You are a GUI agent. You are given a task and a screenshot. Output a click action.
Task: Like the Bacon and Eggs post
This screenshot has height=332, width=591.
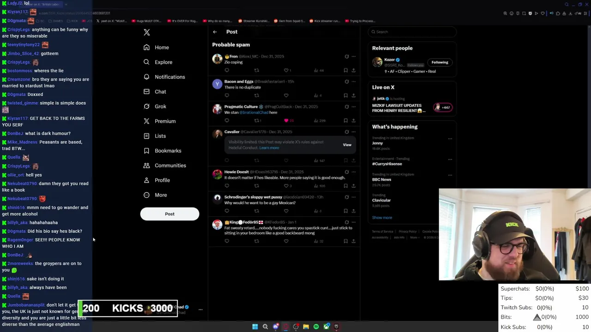click(286, 95)
